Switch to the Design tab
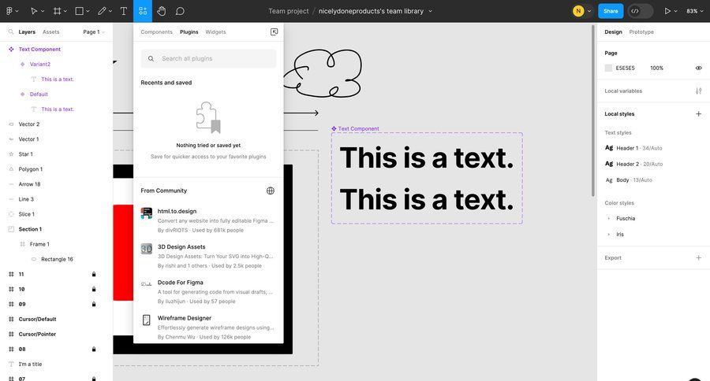The width and height of the screenshot is (710, 381). 613,31
